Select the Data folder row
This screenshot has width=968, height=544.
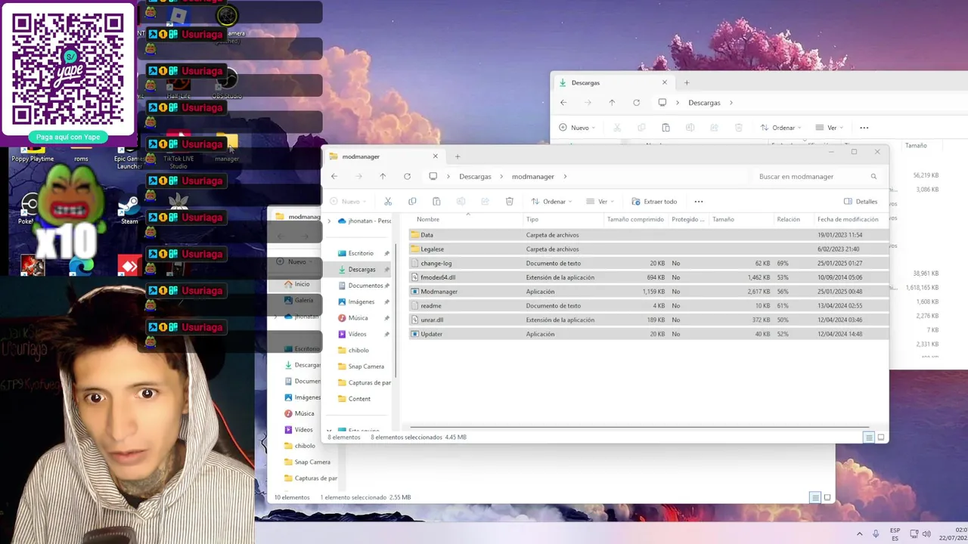pyautogui.click(x=648, y=235)
